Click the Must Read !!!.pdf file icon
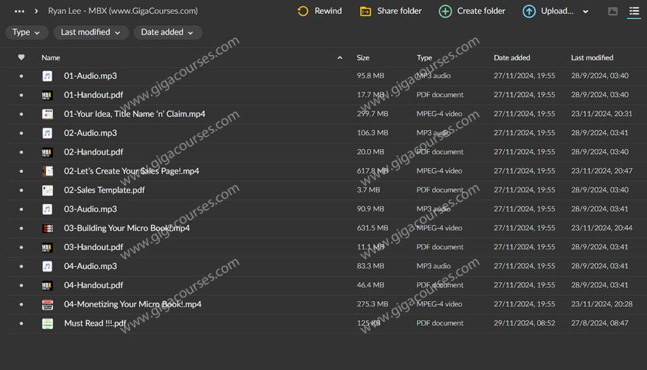 [x=47, y=323]
